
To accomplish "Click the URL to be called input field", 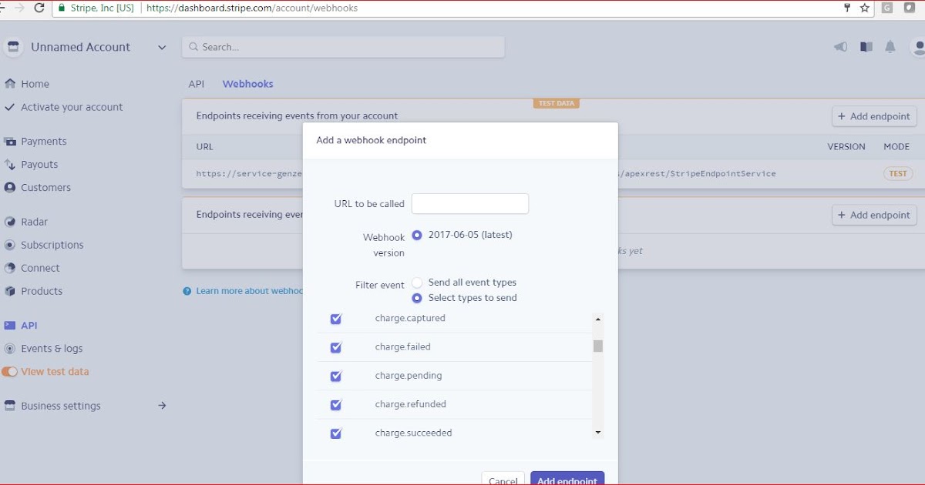I will pos(469,203).
